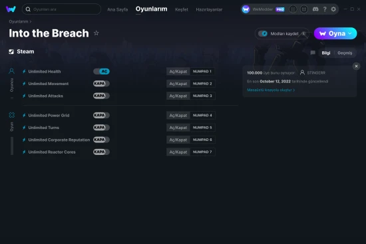Click the Steam platform icon
Viewport: 366px width, 244px height.
(x=11, y=52)
